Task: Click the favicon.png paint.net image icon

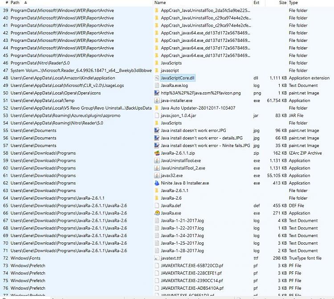Action: point(157,93)
